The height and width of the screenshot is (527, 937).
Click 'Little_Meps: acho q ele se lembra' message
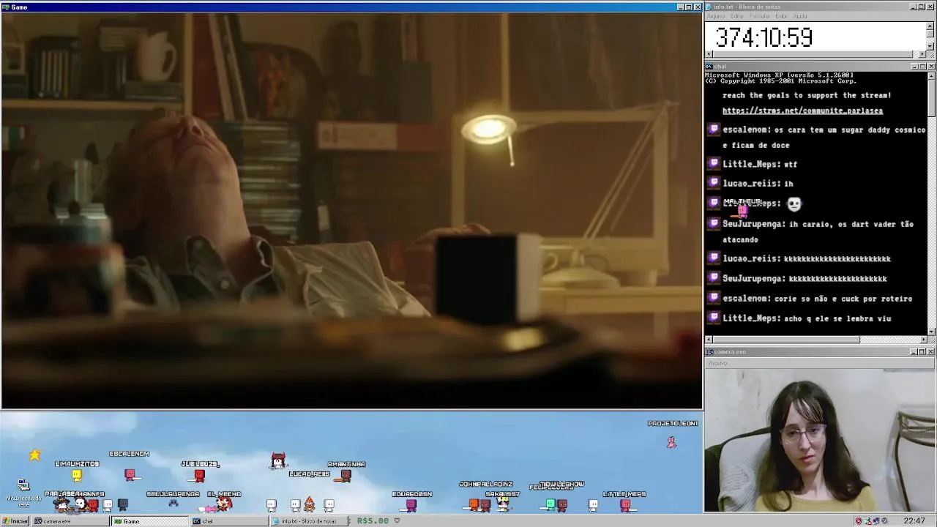(807, 318)
